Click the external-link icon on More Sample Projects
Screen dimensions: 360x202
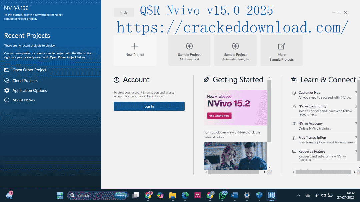pyautogui.click(x=281, y=46)
